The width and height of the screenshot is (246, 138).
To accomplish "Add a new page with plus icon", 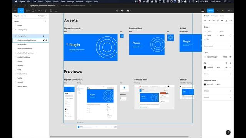I will (46, 21).
